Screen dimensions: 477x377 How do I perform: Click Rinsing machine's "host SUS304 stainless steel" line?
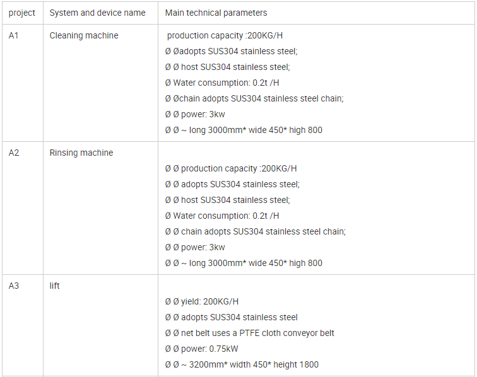click(227, 200)
